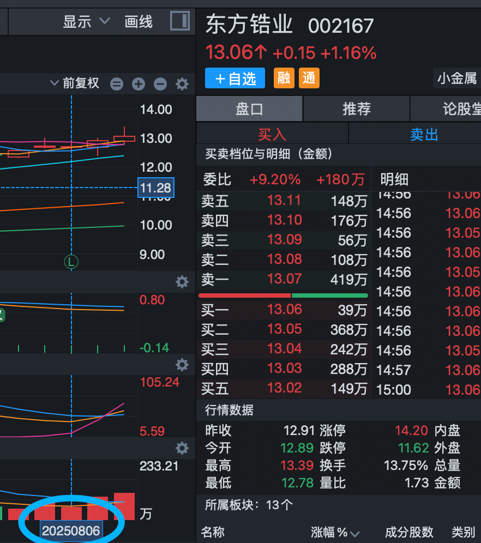The width and height of the screenshot is (481, 543).
Task: Open settings gear of the 0.80 indicator panel
Action: 182,282
